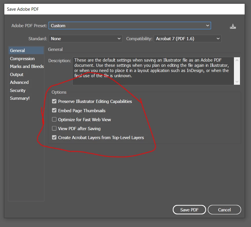Screen dimensions: 251x227
Task: Open the Advanced settings section
Action: click(x=19, y=82)
